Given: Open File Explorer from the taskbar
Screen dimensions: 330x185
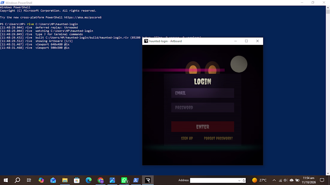Looking at the screenshot, I should 65,180.
